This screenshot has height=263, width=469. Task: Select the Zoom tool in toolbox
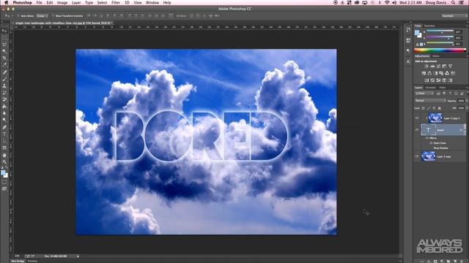tap(4, 162)
